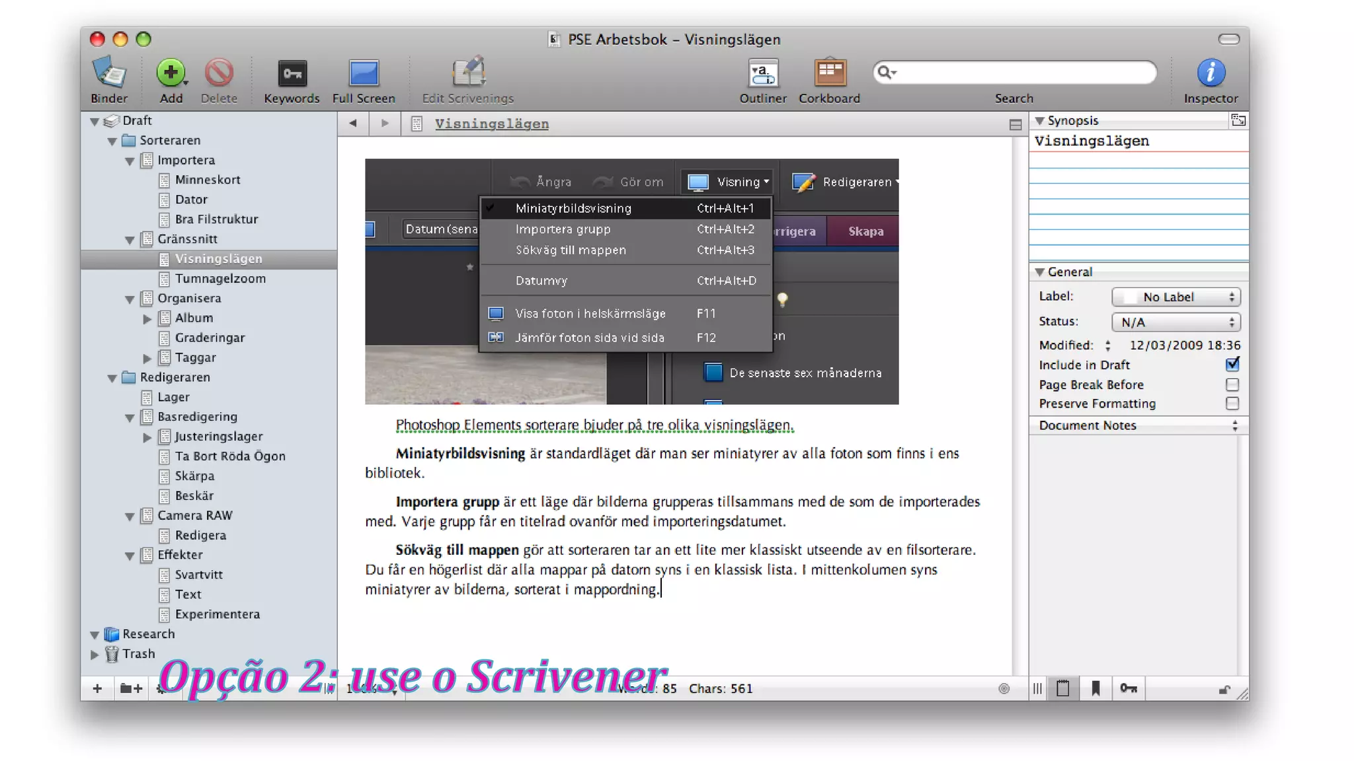Show keywords via key icon in inspector footer
The height and width of the screenshot is (761, 1354).
[x=1129, y=688]
